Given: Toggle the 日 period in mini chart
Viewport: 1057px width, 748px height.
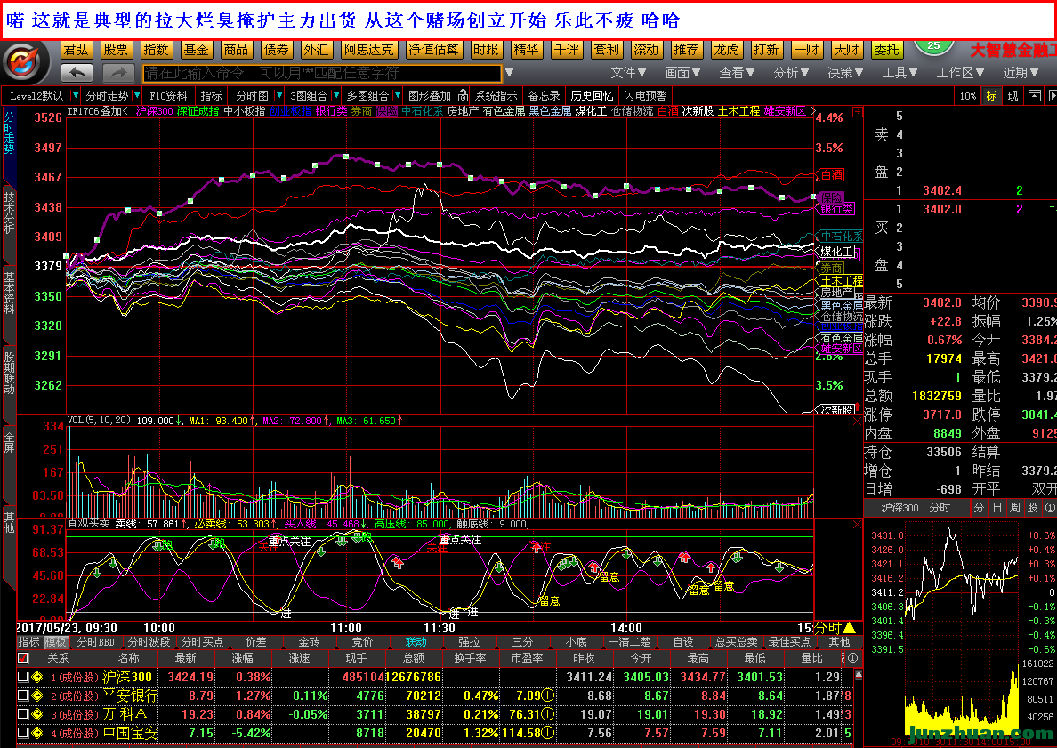Looking at the screenshot, I should coord(997,508).
